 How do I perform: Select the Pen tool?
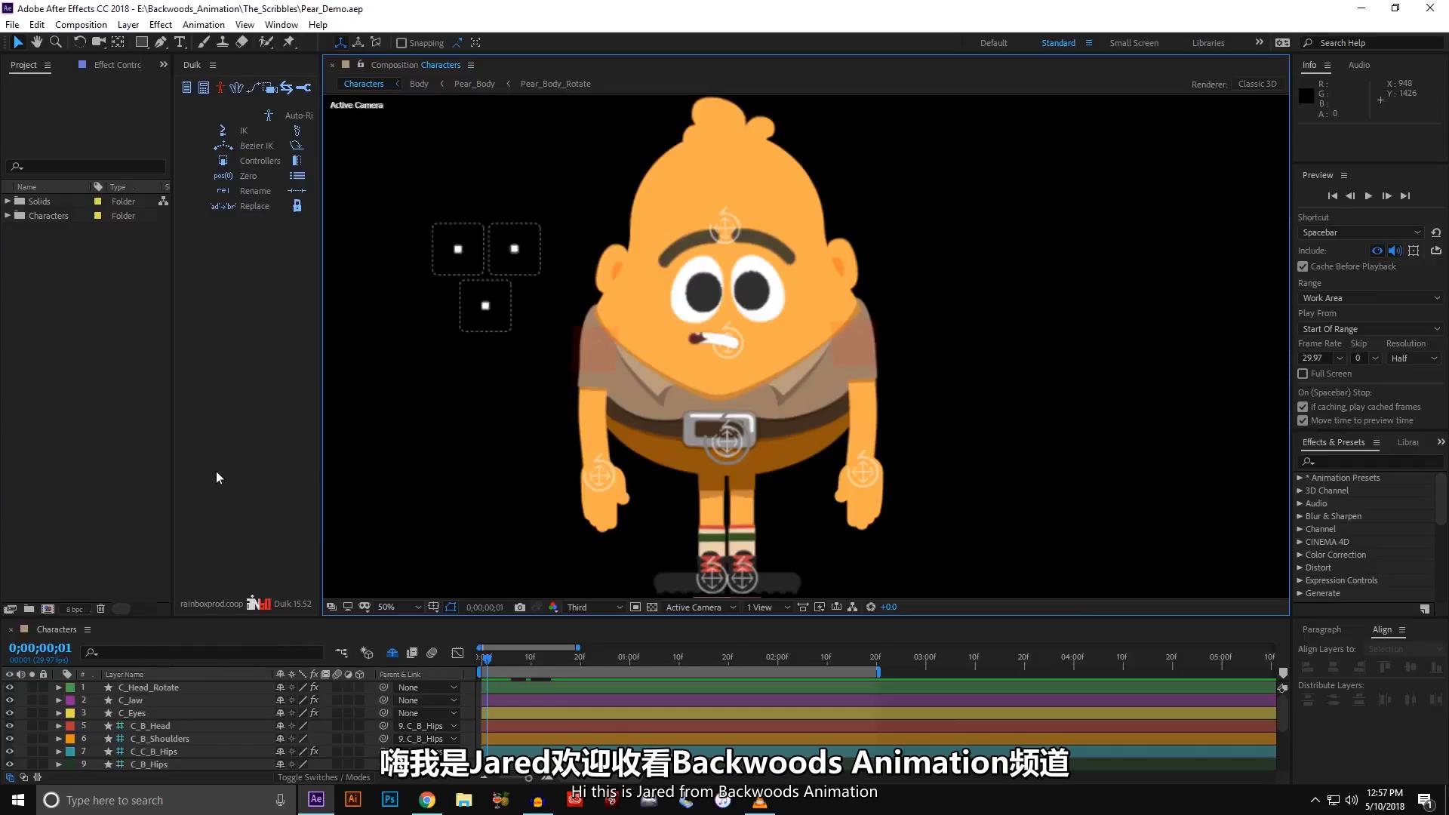(161, 42)
